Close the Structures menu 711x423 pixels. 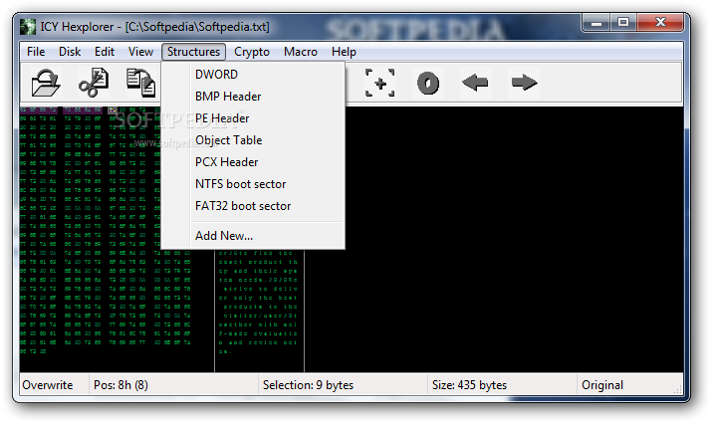click(x=193, y=52)
